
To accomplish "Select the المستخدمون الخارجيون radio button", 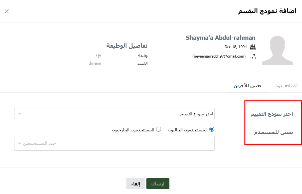I will point(158,129).
